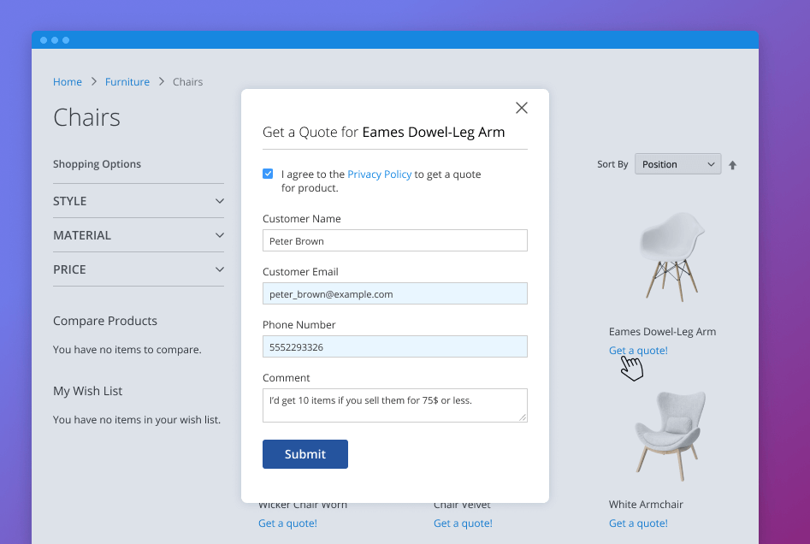Select the Comment text area

click(394, 405)
